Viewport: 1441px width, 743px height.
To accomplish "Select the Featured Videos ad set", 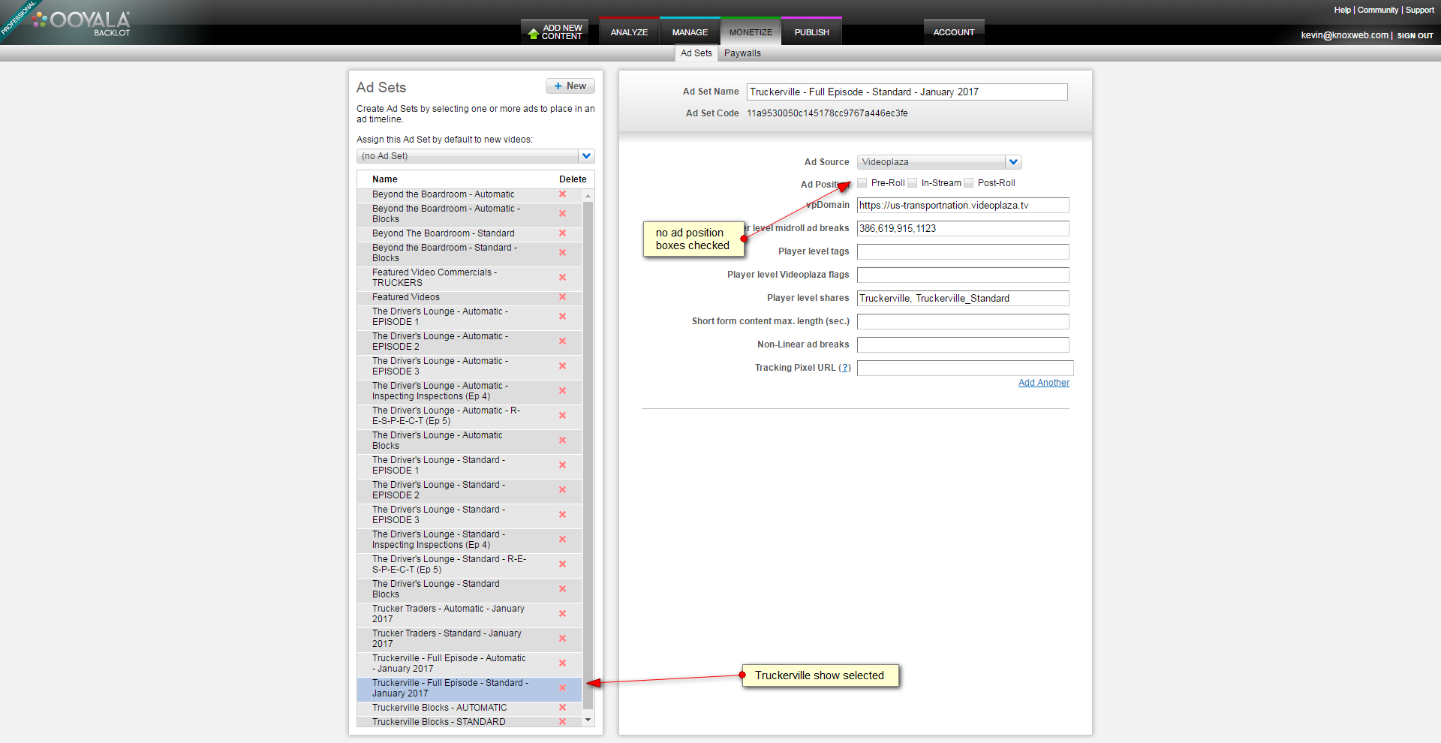I will pyautogui.click(x=470, y=297).
